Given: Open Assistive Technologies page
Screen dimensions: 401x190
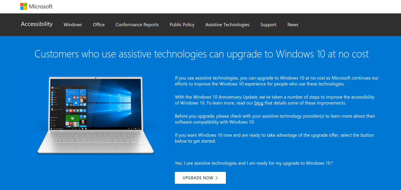Looking at the screenshot, I should pyautogui.click(x=227, y=25).
